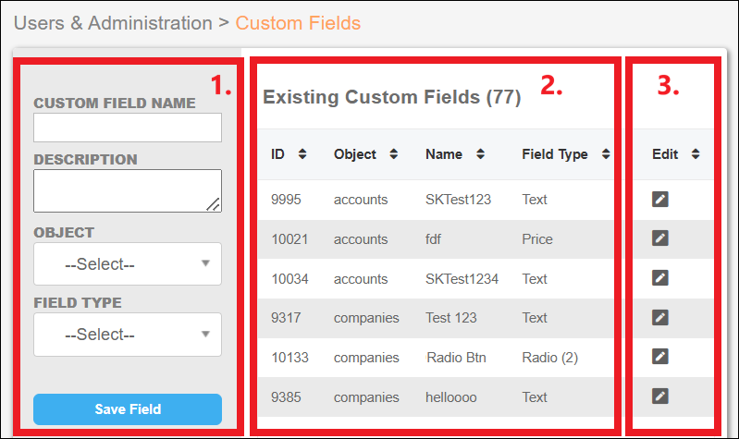Sort table by ID column arrows
The image size is (739, 439).
[302, 154]
